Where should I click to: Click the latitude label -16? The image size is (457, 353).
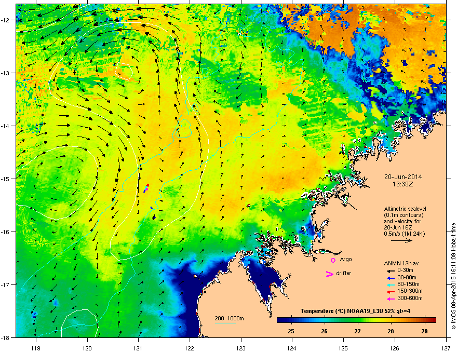[x=6, y=232]
